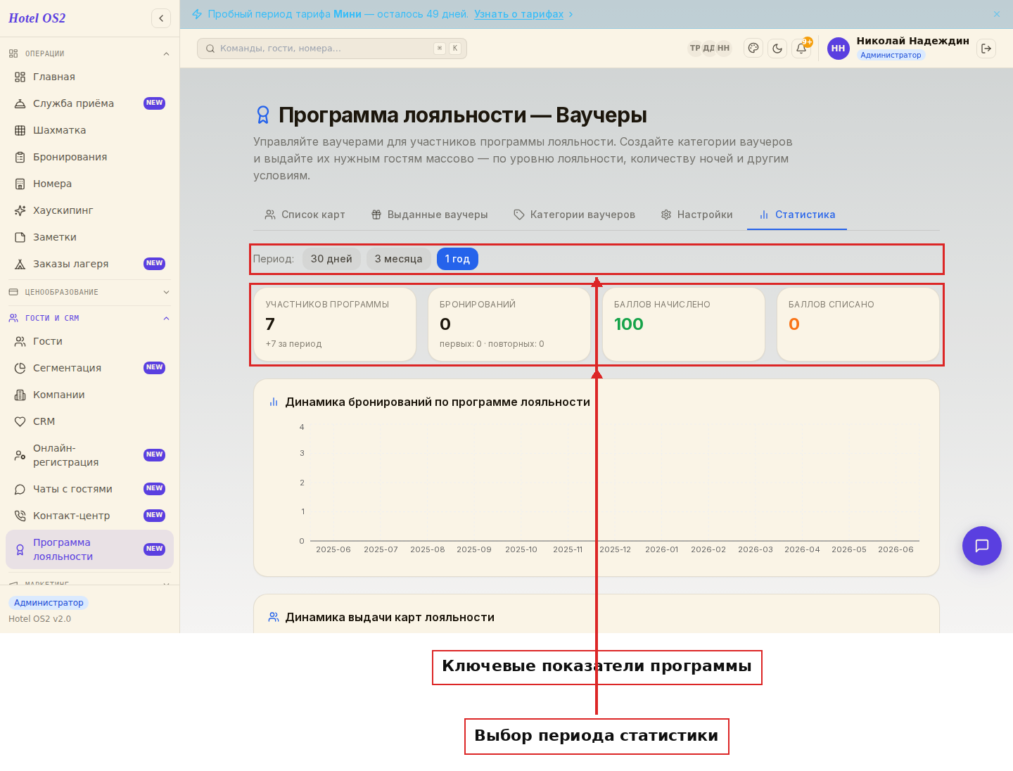Open Служба приёма in sidebar
This screenshot has height=771, width=1013.
click(x=89, y=103)
